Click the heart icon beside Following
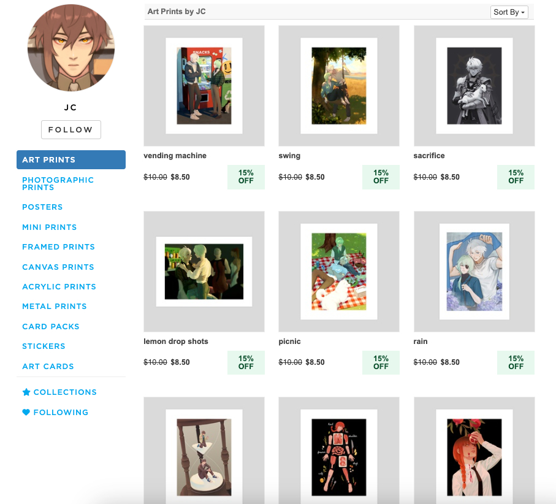Image resolution: width=556 pixels, height=504 pixels. (x=26, y=412)
